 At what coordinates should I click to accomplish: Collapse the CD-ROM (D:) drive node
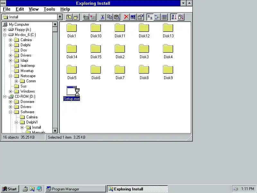[4, 96]
